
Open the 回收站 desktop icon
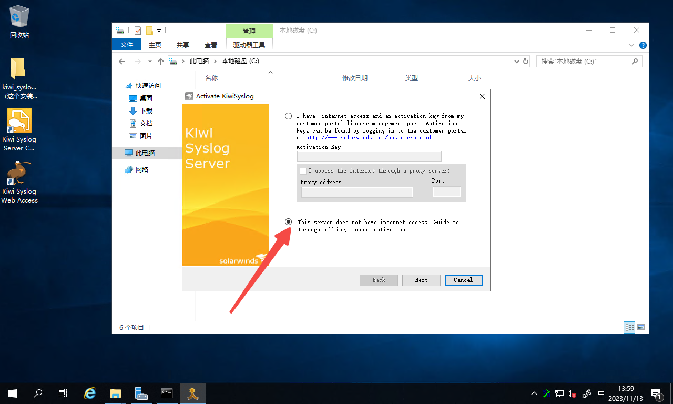coord(19,22)
